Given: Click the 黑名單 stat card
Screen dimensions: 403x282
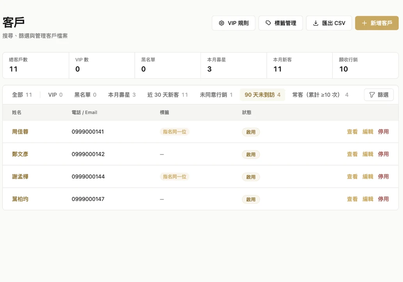Looking at the screenshot, I should pos(168,65).
